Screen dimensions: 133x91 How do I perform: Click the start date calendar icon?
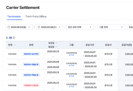pyautogui.click(x=9, y=27)
